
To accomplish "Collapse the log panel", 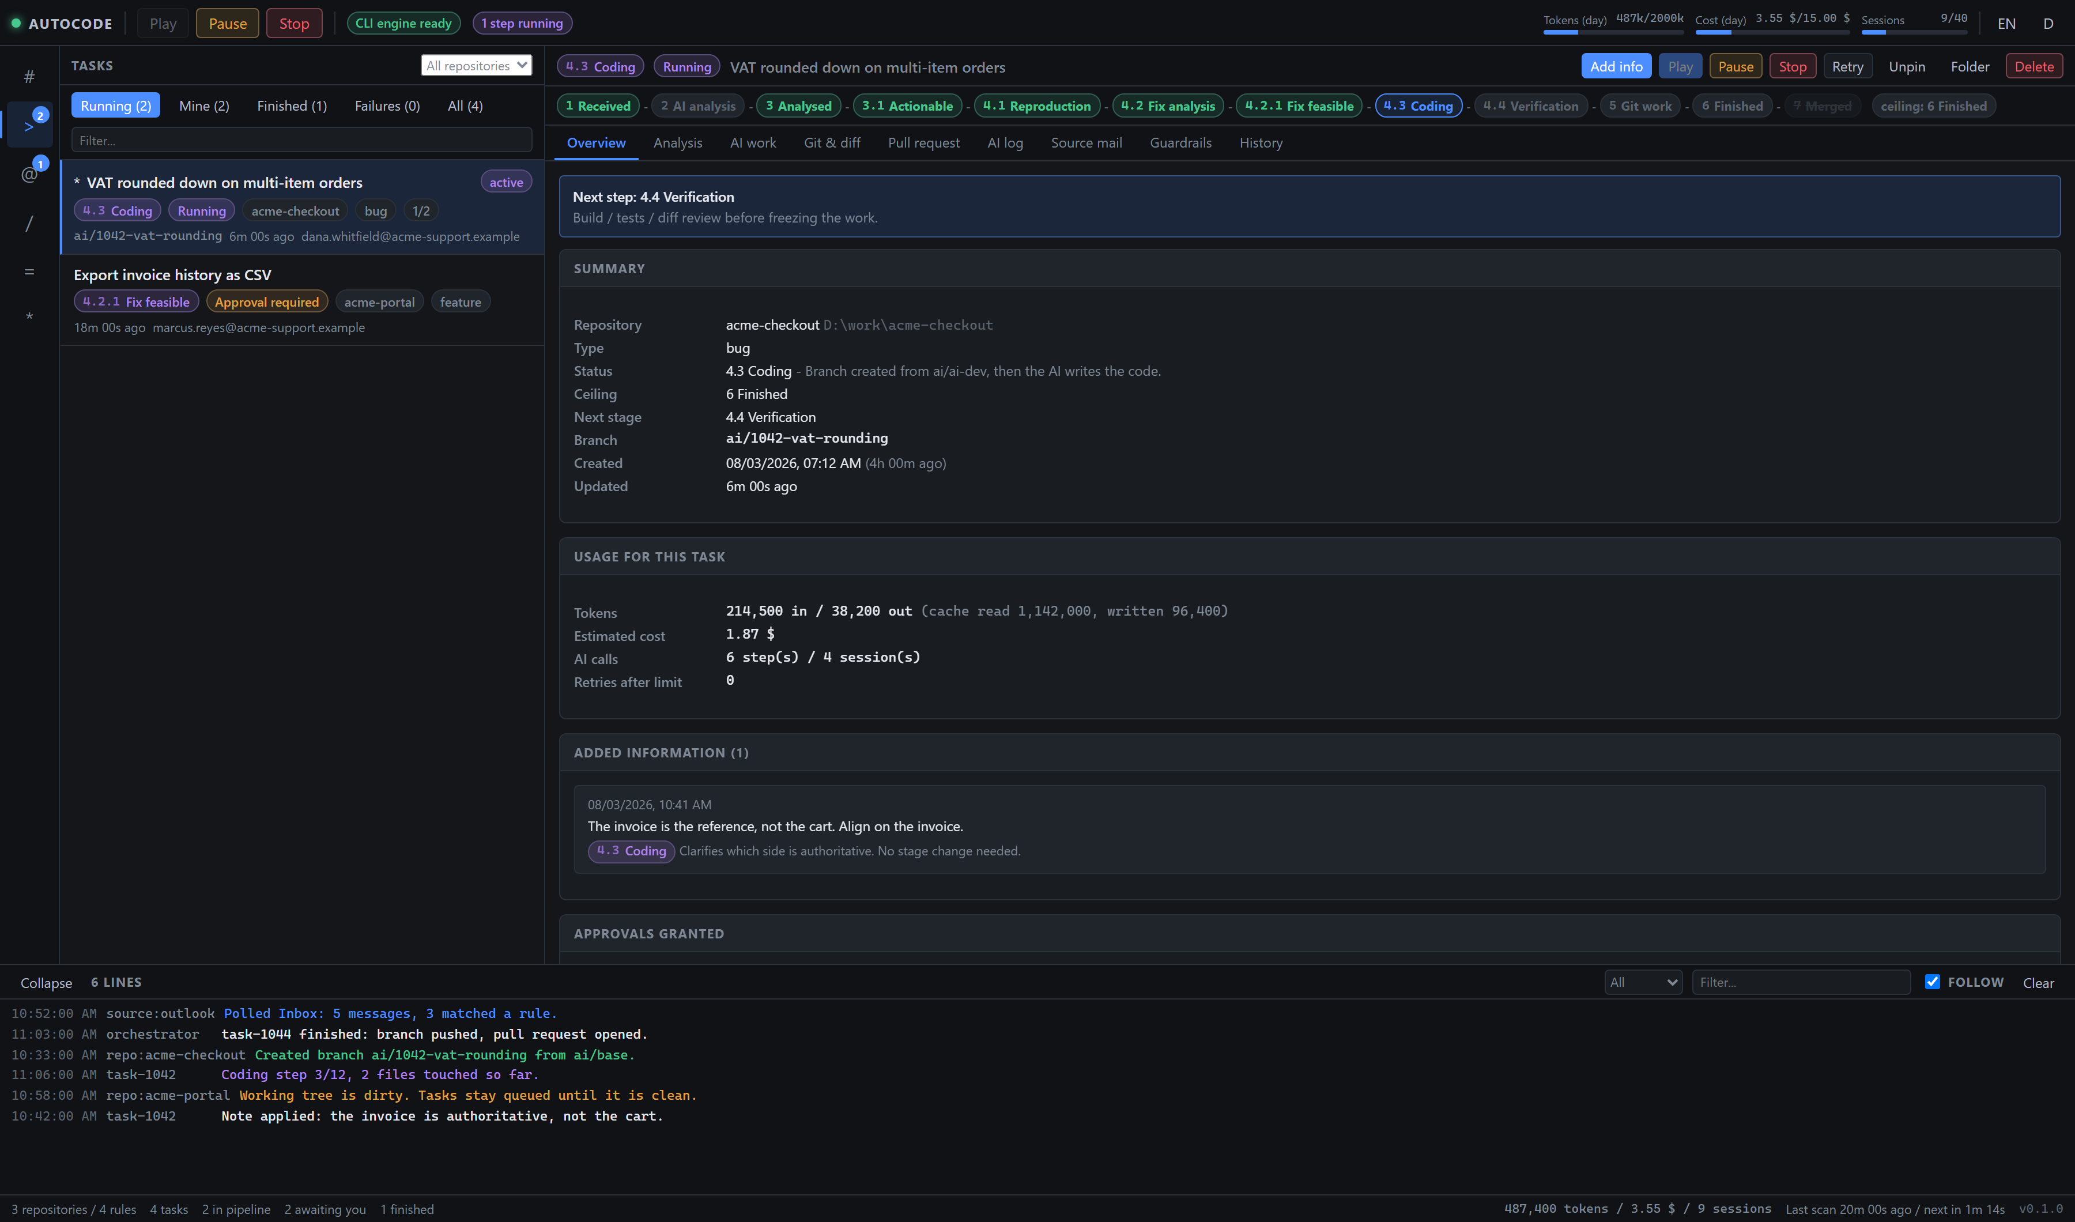I will pyautogui.click(x=46, y=982).
